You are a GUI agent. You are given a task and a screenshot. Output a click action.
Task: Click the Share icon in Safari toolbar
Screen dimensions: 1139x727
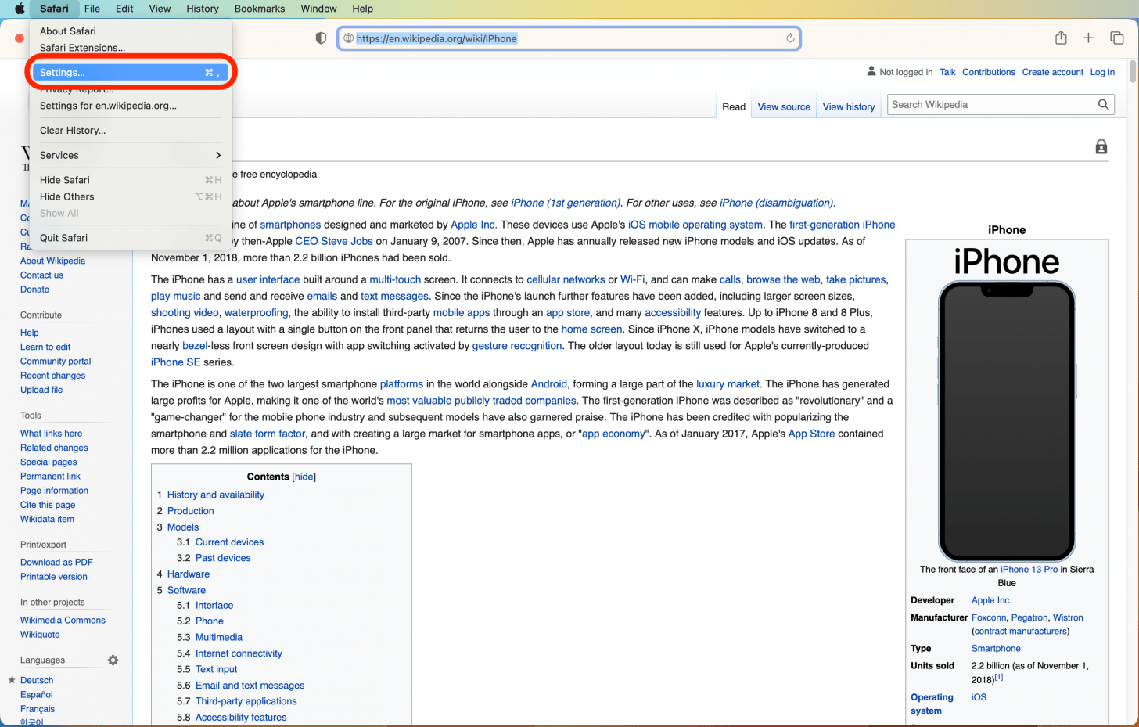[1061, 38]
